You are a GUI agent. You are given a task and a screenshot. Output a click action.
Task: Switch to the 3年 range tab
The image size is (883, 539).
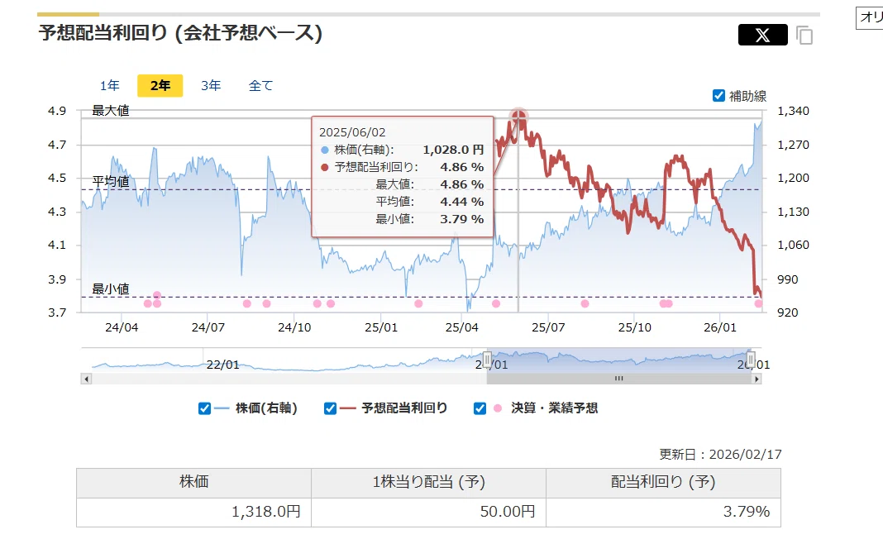pos(211,86)
